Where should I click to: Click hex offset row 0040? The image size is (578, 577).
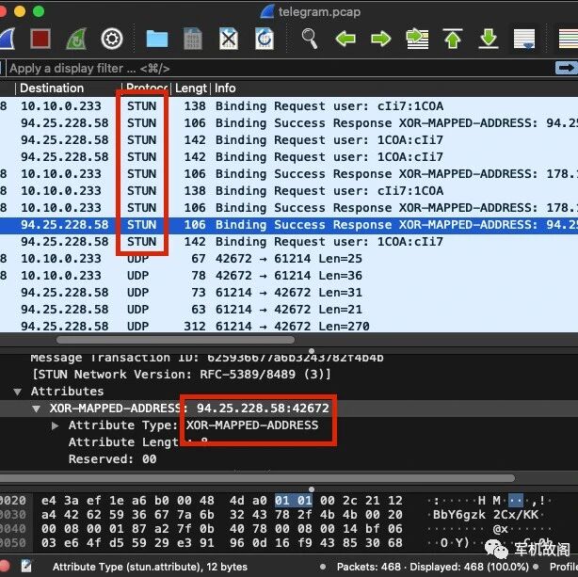[x=13, y=529]
